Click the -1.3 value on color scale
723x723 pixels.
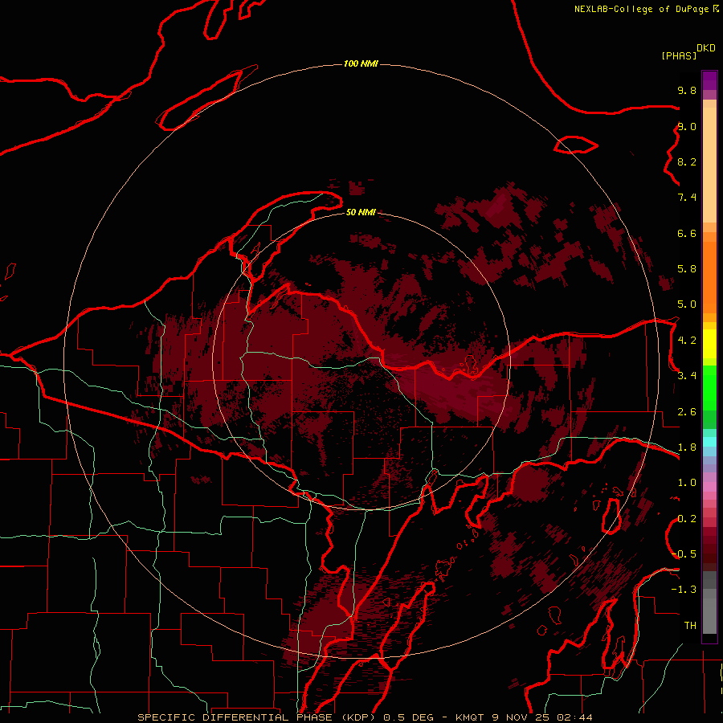pos(684,590)
